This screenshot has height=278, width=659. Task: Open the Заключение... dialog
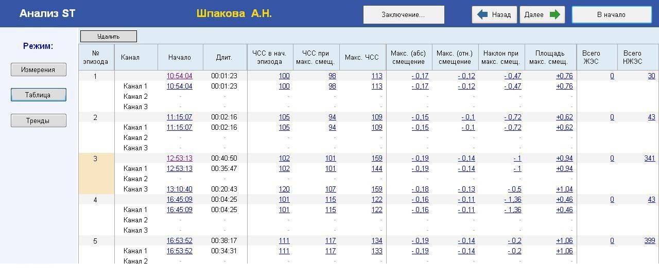(x=404, y=15)
